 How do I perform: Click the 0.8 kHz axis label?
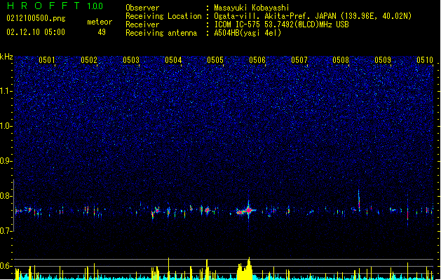coord(6,196)
